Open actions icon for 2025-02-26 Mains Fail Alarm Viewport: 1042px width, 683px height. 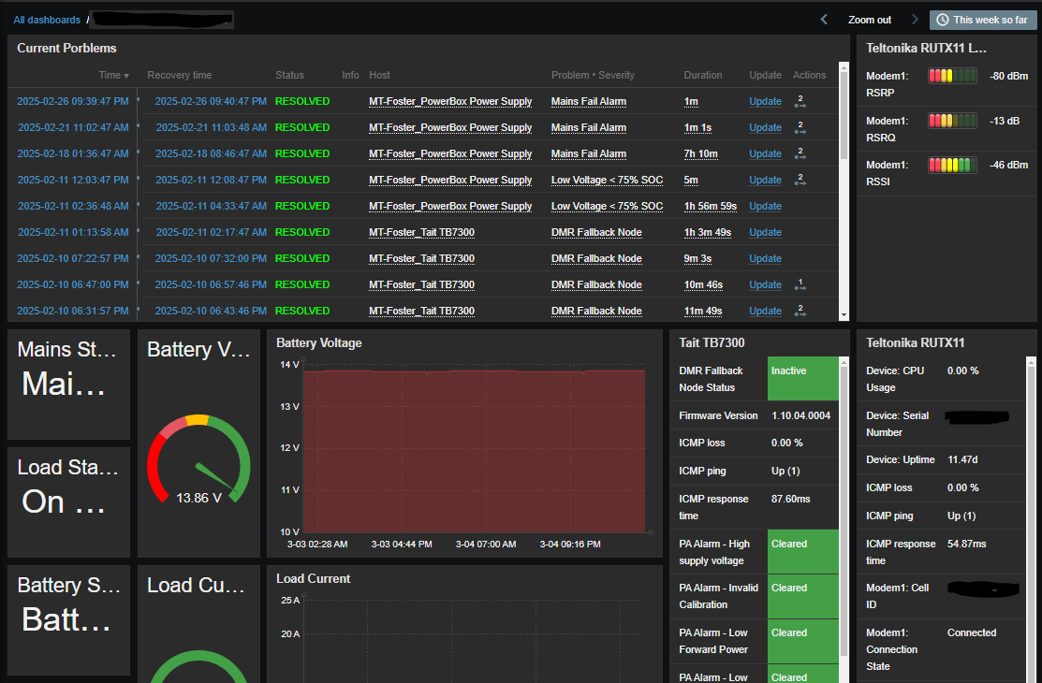point(800,101)
